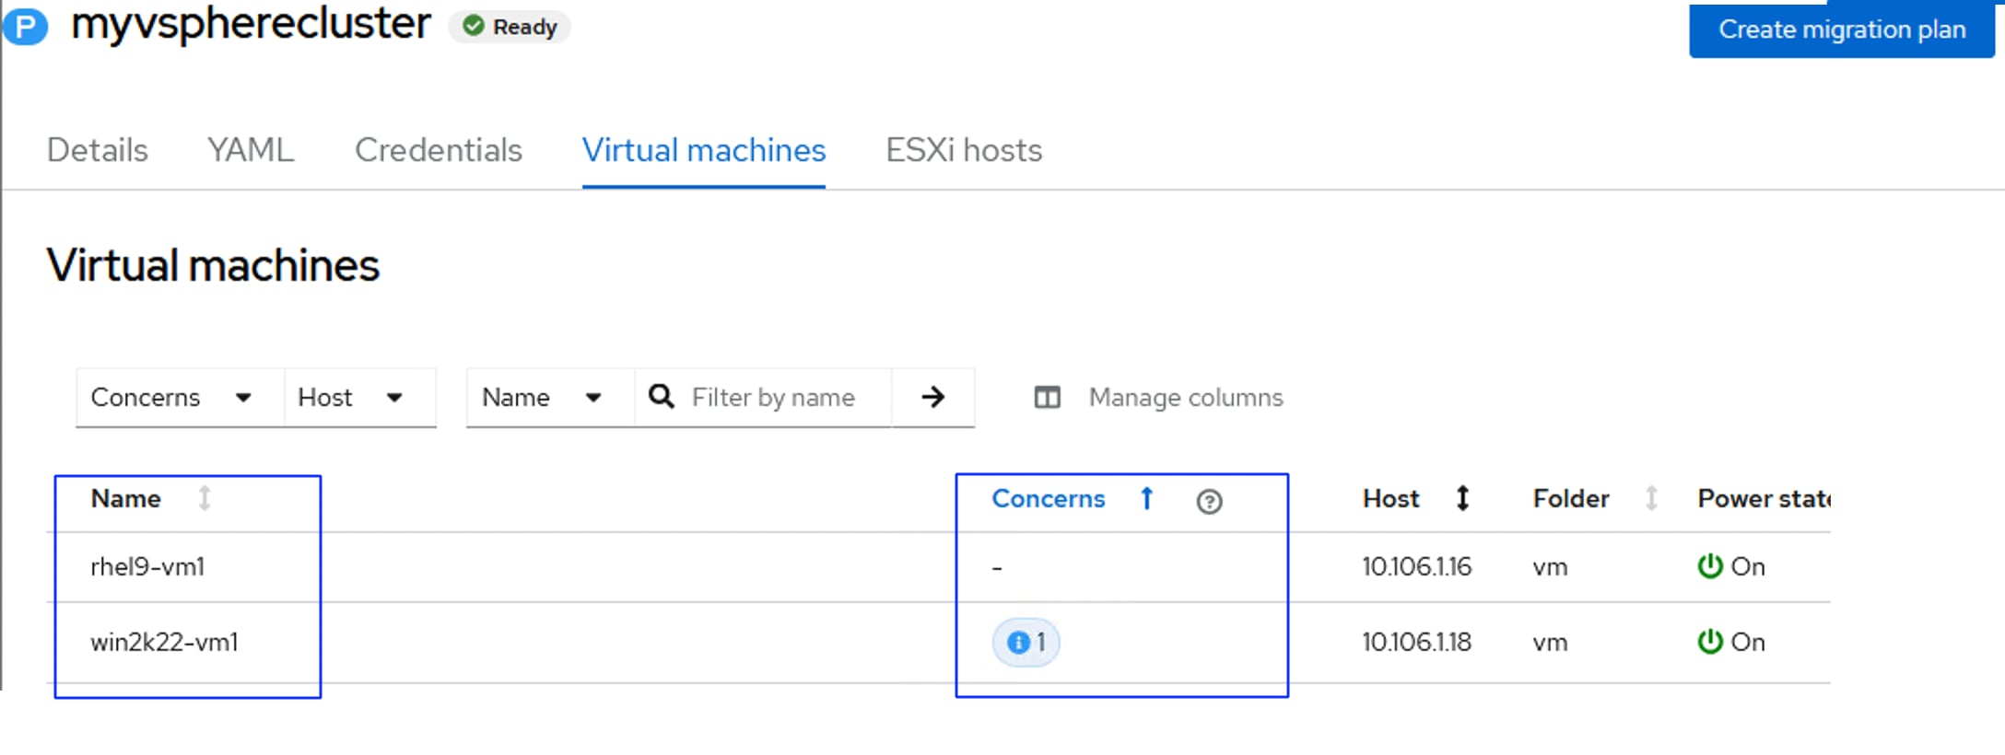
Task: Click the Manage columns icon
Action: (x=1048, y=398)
